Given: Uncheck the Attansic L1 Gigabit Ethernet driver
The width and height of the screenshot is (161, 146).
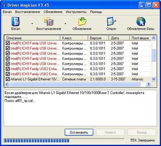Looking at the screenshot, I should (x=8, y=79).
